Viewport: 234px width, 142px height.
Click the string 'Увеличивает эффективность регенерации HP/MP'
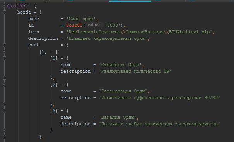pos(159,98)
